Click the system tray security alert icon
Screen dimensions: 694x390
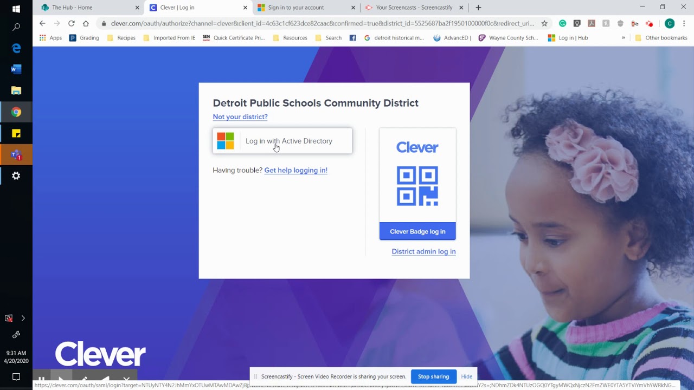coord(9,318)
